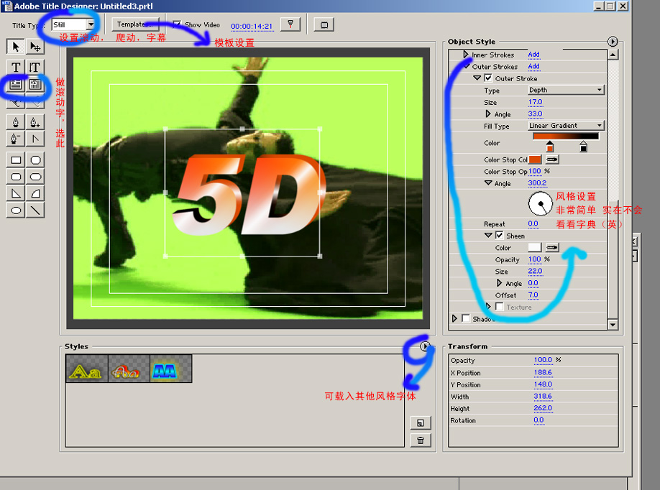Collapse the gradient Angle 300.2 triangle
Viewport: 660px width, 490px height.
coord(488,183)
